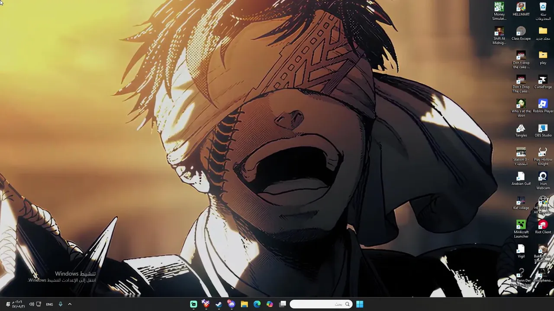Select the Who's at the door shortcut
The image size is (554, 311).
coord(521,108)
